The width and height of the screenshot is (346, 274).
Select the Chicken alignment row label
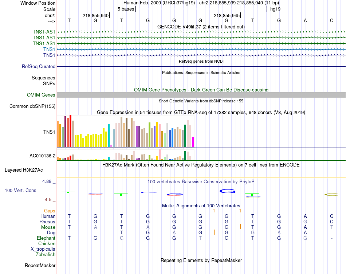47,243
